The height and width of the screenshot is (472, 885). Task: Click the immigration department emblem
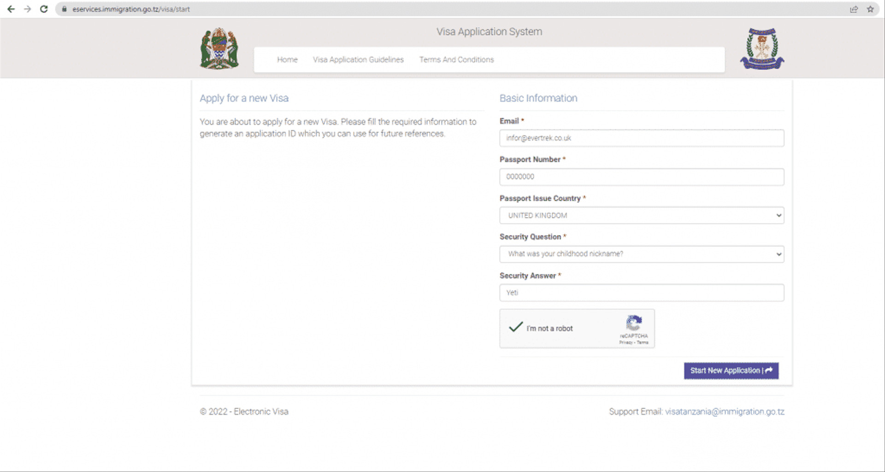pos(762,48)
